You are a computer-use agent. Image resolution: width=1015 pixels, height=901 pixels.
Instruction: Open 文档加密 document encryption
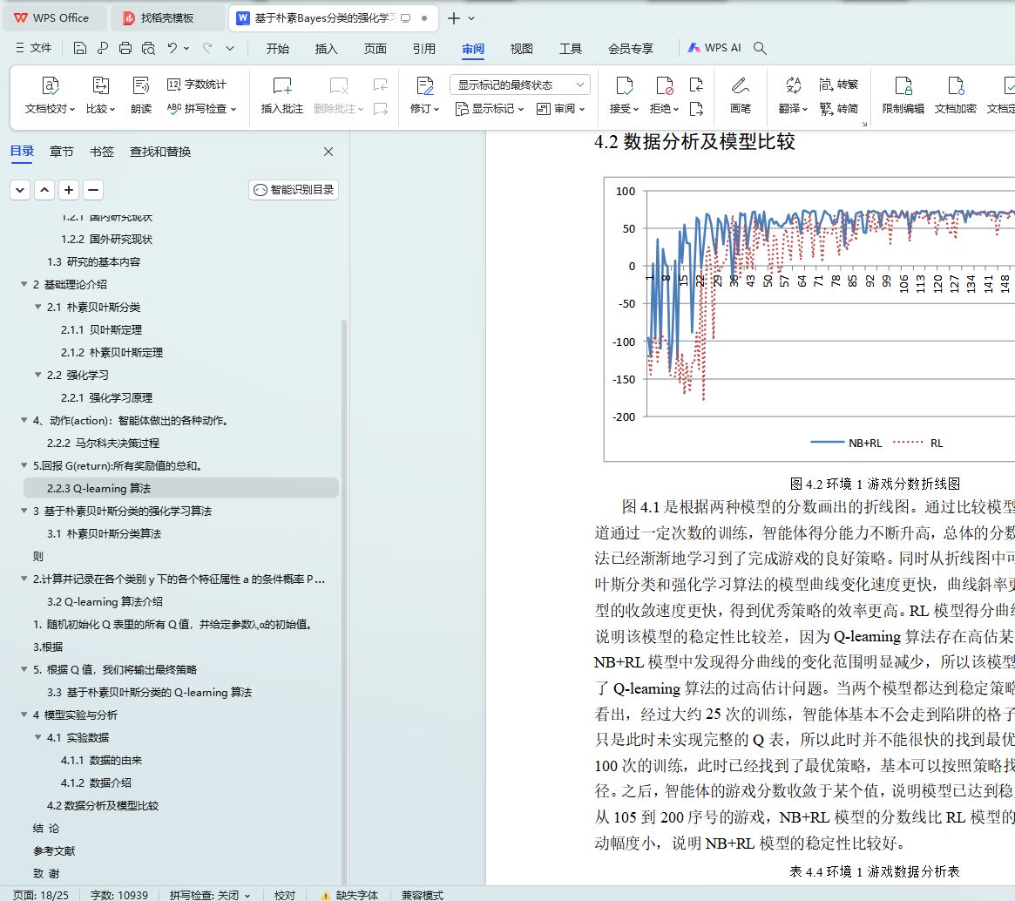[956, 94]
